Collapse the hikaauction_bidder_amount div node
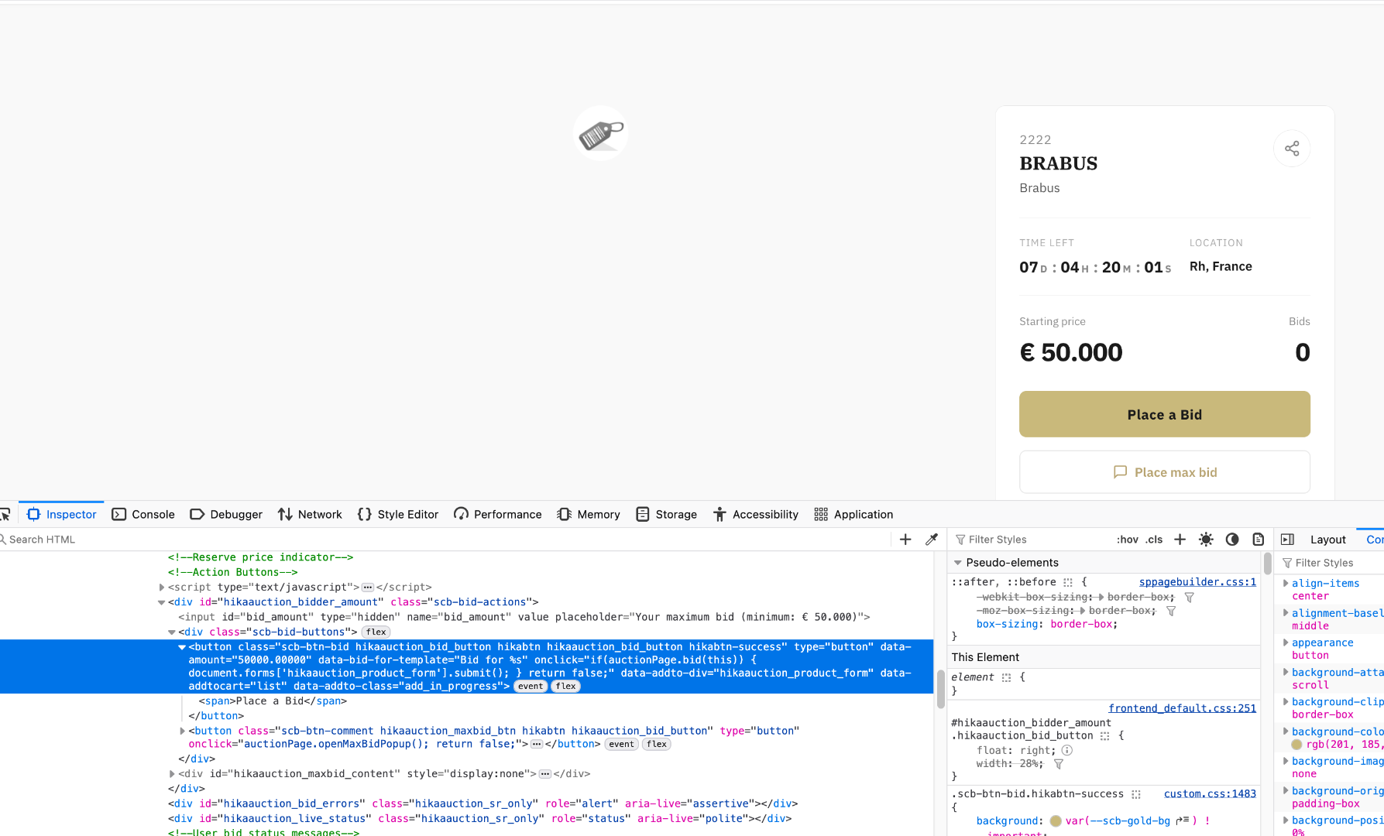The width and height of the screenshot is (1384, 836). (x=161, y=602)
